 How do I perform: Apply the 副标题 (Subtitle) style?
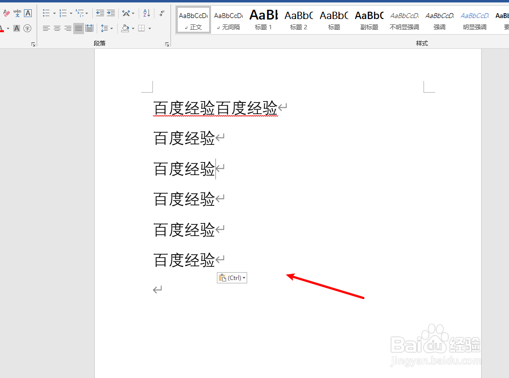(369, 20)
